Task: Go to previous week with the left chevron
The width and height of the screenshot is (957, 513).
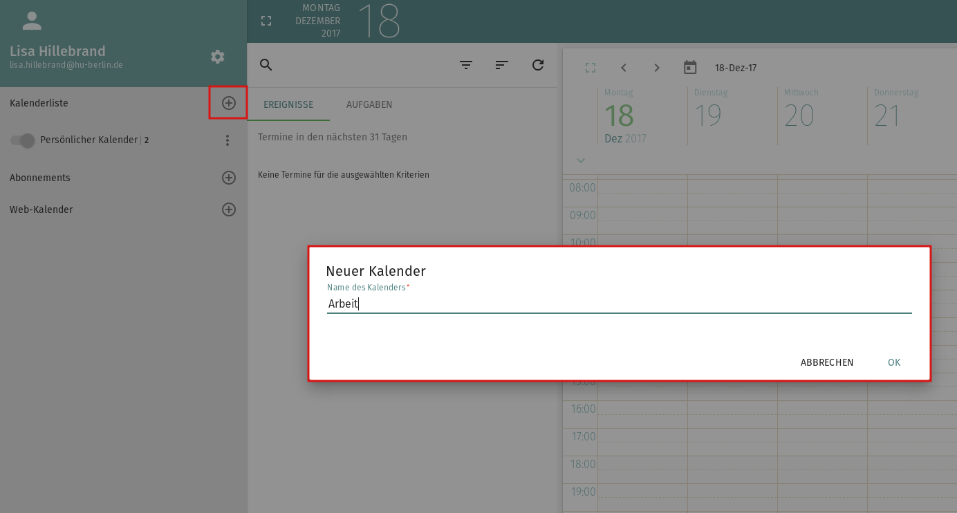Action: (624, 68)
